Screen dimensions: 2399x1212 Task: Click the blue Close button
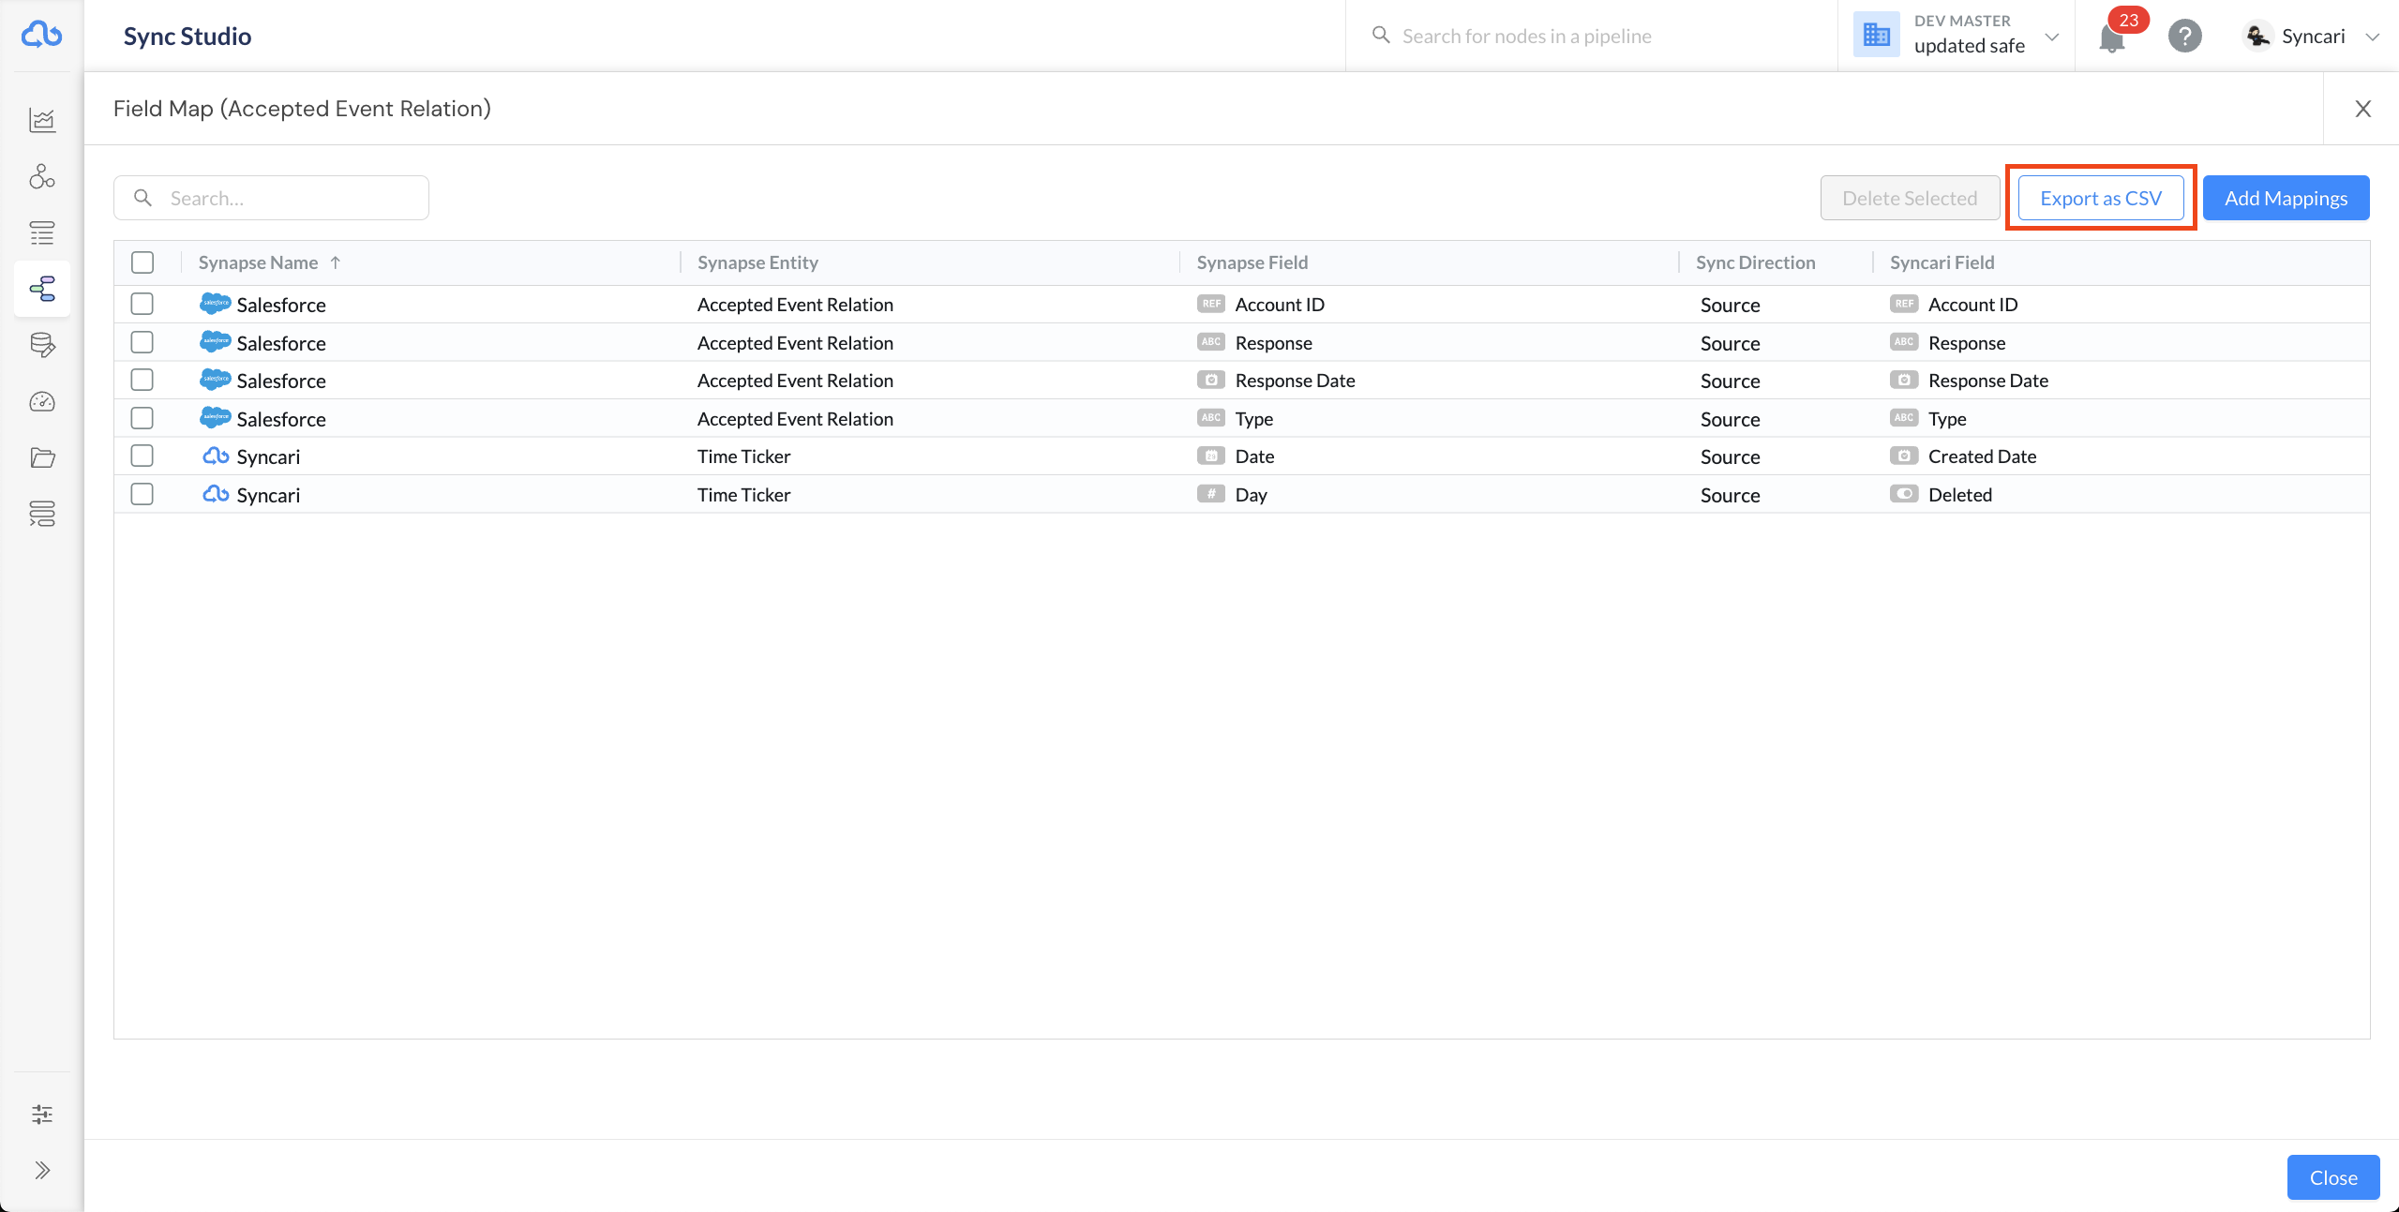coord(2333,1177)
